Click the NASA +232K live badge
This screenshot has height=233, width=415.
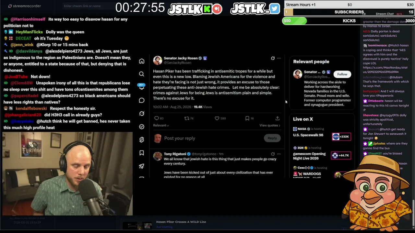point(341,137)
